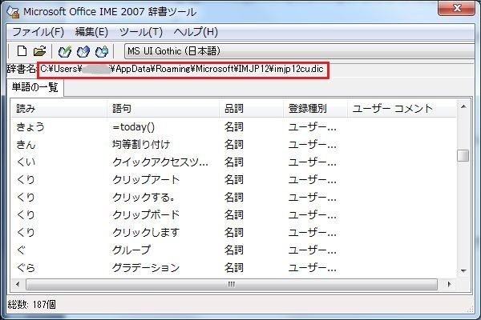Open the 編集(E) menu
481x320 pixels.
tap(91, 32)
